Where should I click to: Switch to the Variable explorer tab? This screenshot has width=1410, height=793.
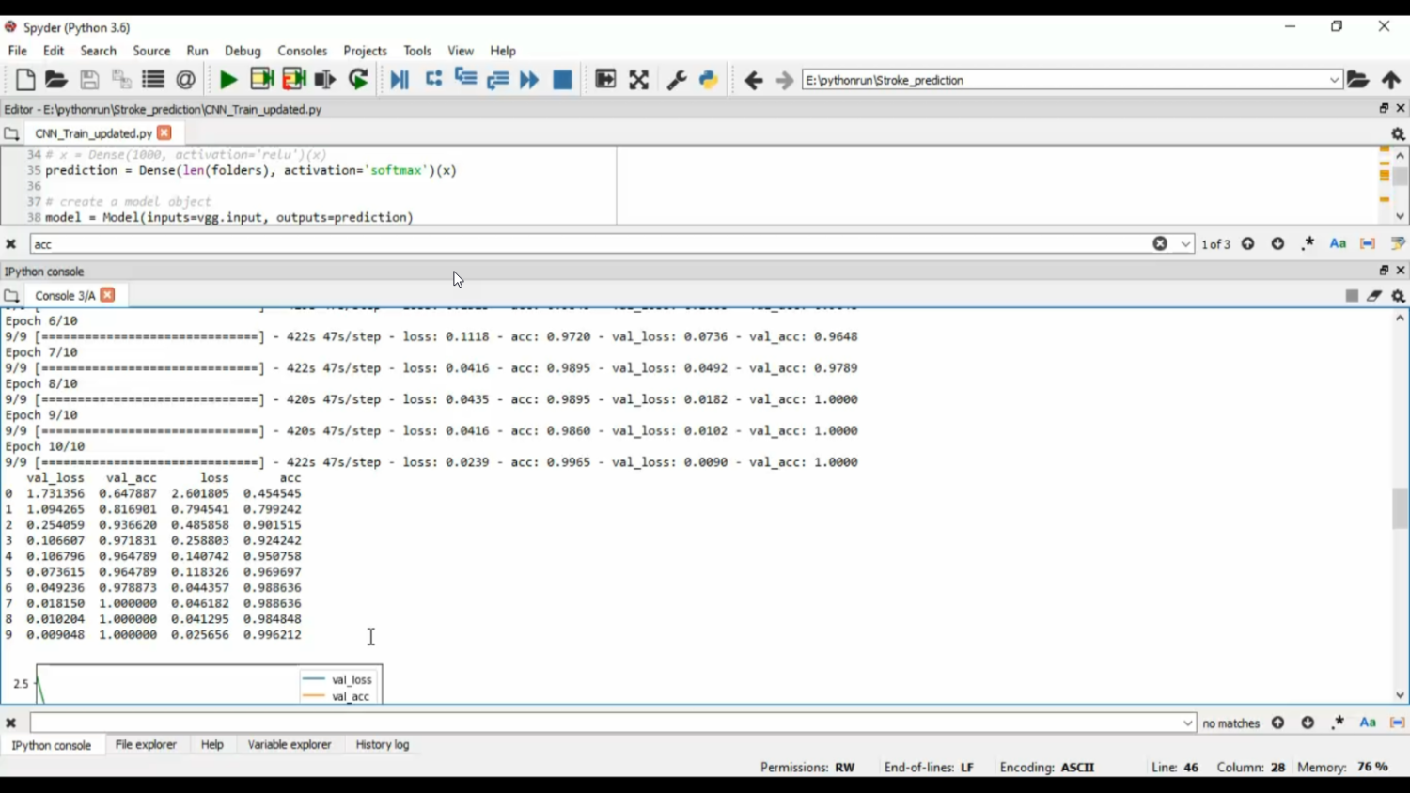click(x=290, y=744)
